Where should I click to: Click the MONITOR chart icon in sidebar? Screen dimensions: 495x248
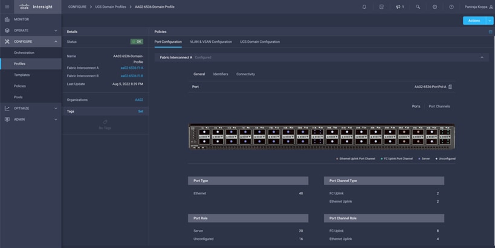[x=7, y=19]
